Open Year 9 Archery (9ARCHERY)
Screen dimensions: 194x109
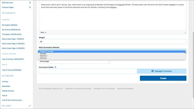click(x=13, y=59)
